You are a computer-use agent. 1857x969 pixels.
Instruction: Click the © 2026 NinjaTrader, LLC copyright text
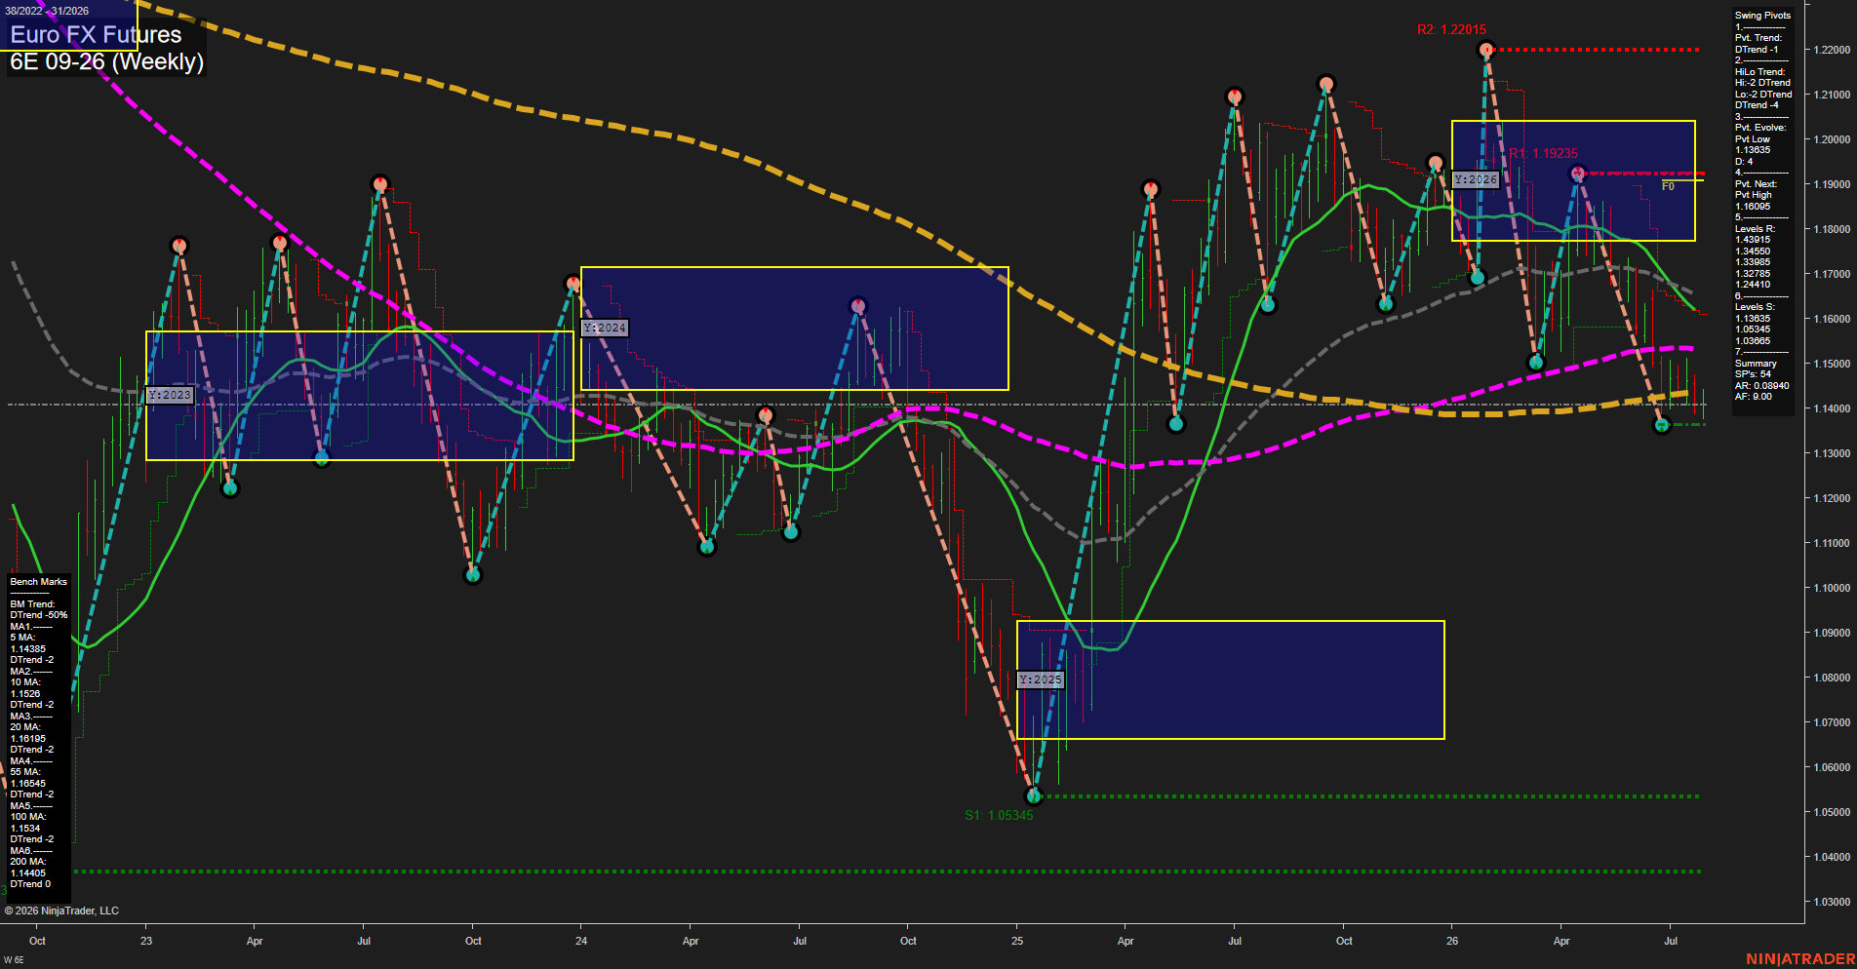click(x=61, y=911)
